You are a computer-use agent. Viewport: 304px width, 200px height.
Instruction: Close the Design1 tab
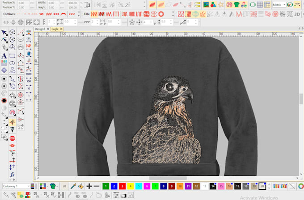point(48,29)
